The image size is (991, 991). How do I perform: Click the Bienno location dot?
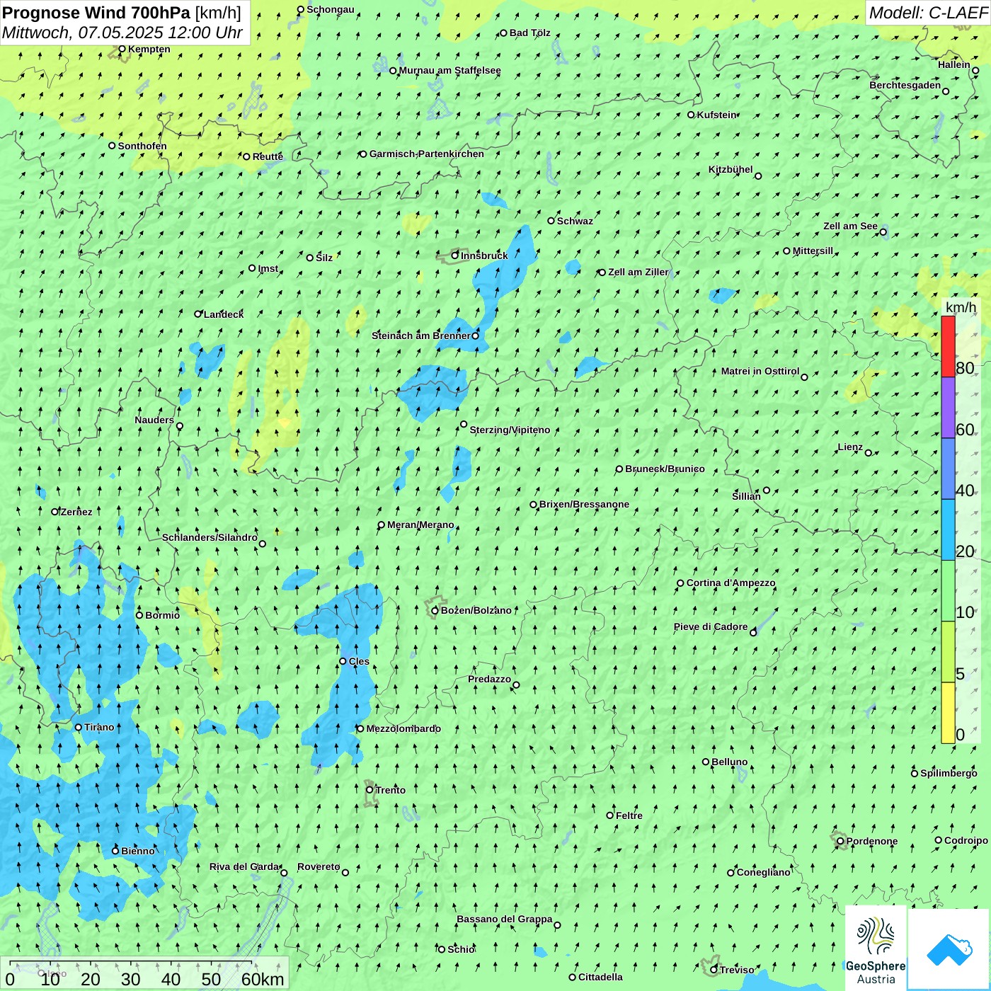115,851
